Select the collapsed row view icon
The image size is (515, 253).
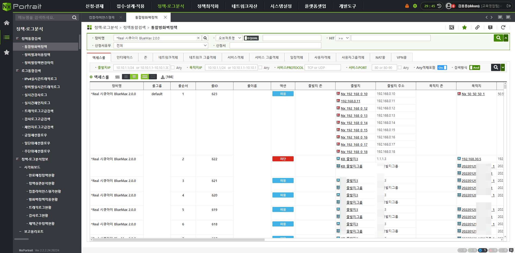click(x=126, y=77)
